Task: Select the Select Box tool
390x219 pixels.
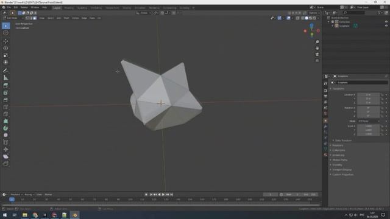Action: (5, 26)
